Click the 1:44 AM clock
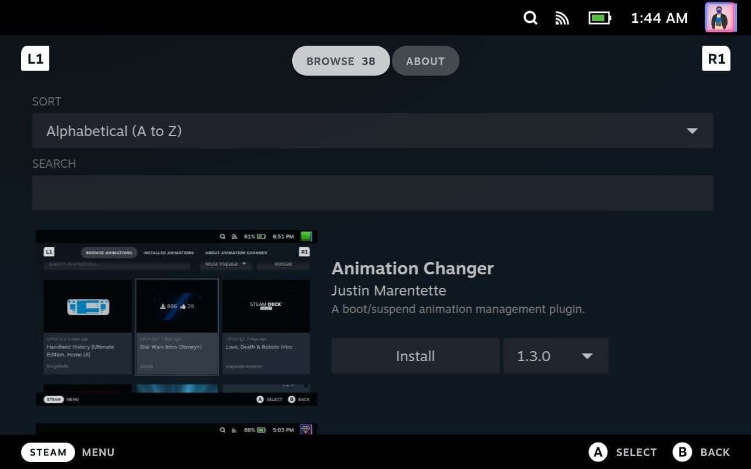The image size is (751, 469). tap(659, 18)
